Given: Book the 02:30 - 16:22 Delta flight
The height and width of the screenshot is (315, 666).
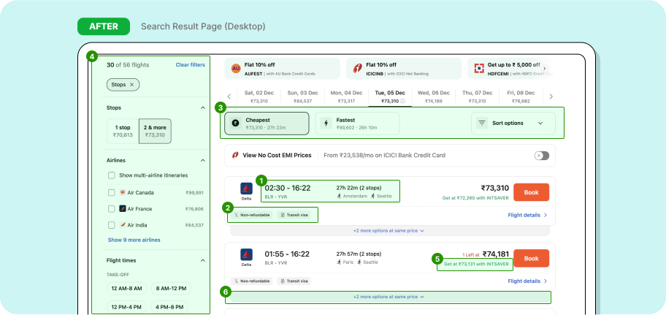Looking at the screenshot, I should pos(531,191).
